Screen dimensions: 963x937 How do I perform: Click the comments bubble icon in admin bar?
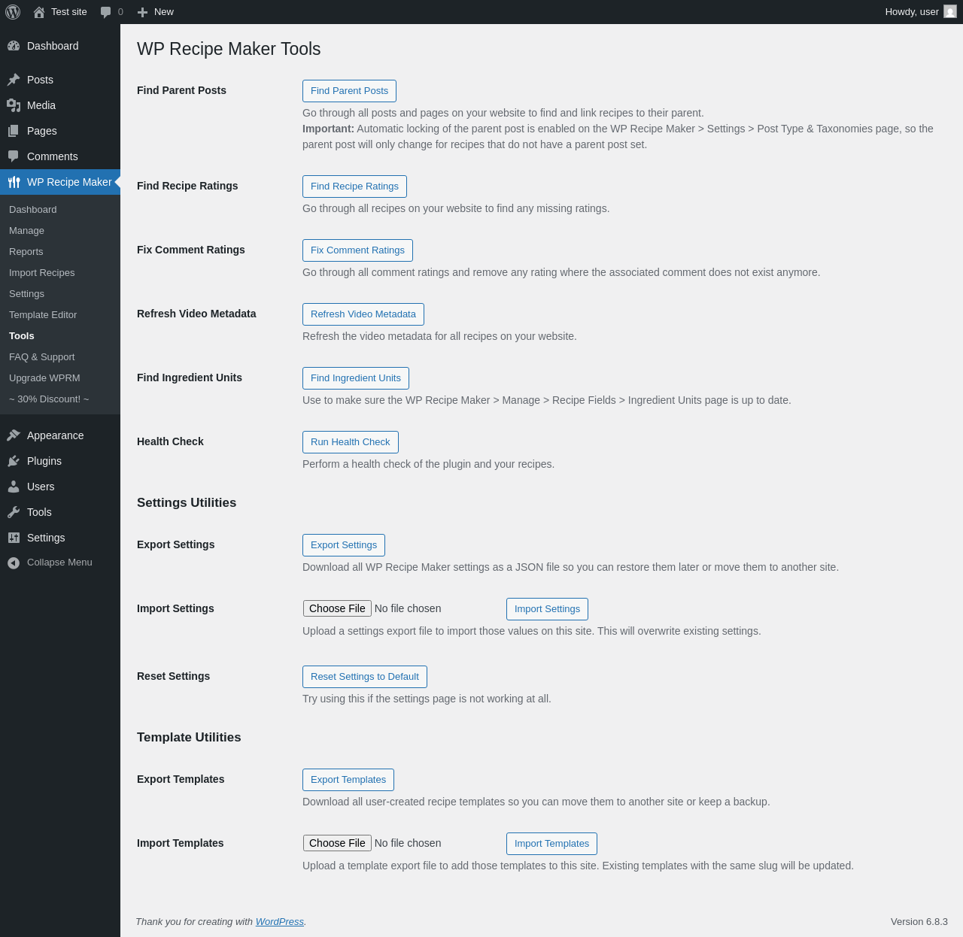point(106,12)
